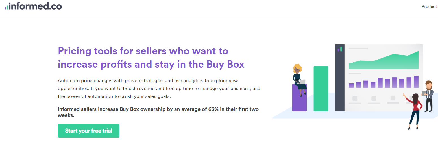Click the purple headline about pricing tools
Image resolution: width=438 pixels, height=145 pixels.
point(151,58)
